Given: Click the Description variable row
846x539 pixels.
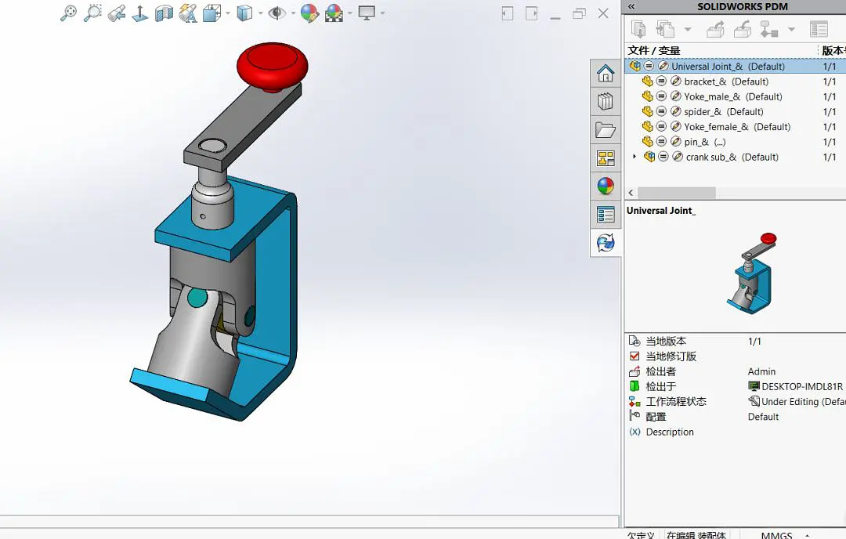Looking at the screenshot, I should click(735, 432).
